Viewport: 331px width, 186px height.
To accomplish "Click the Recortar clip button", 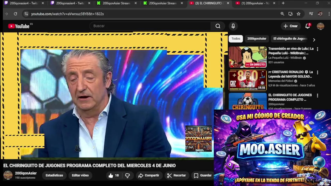I will click(x=177, y=175).
